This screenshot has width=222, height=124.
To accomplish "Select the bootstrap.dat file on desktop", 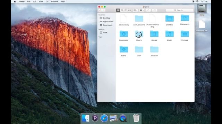I will coord(202,24).
